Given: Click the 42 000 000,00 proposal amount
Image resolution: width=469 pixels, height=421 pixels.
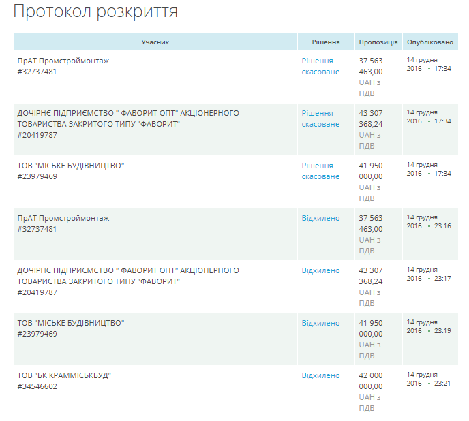Looking at the screenshot, I should [371, 381].
